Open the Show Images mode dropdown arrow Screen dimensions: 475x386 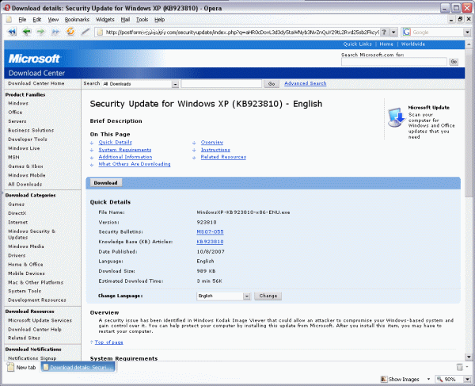pyautogui.click(x=428, y=379)
